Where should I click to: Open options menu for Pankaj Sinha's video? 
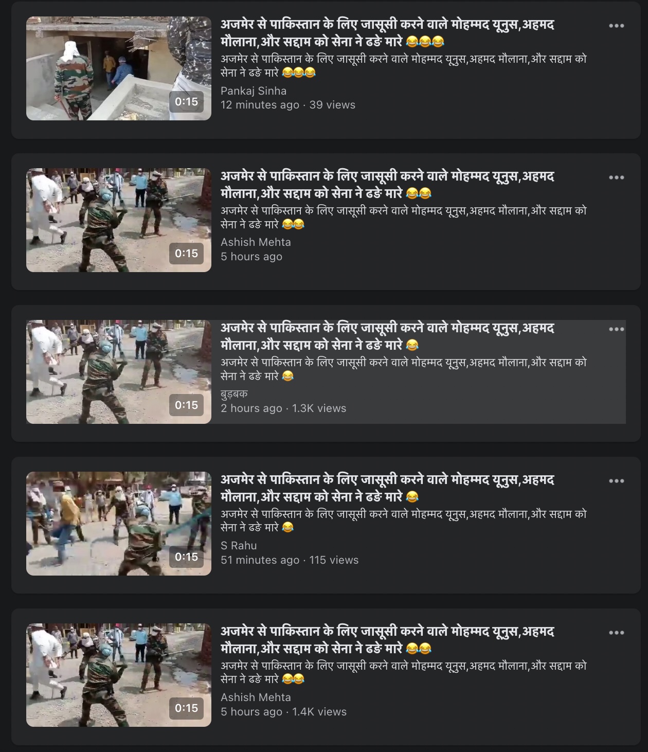pos(616,26)
